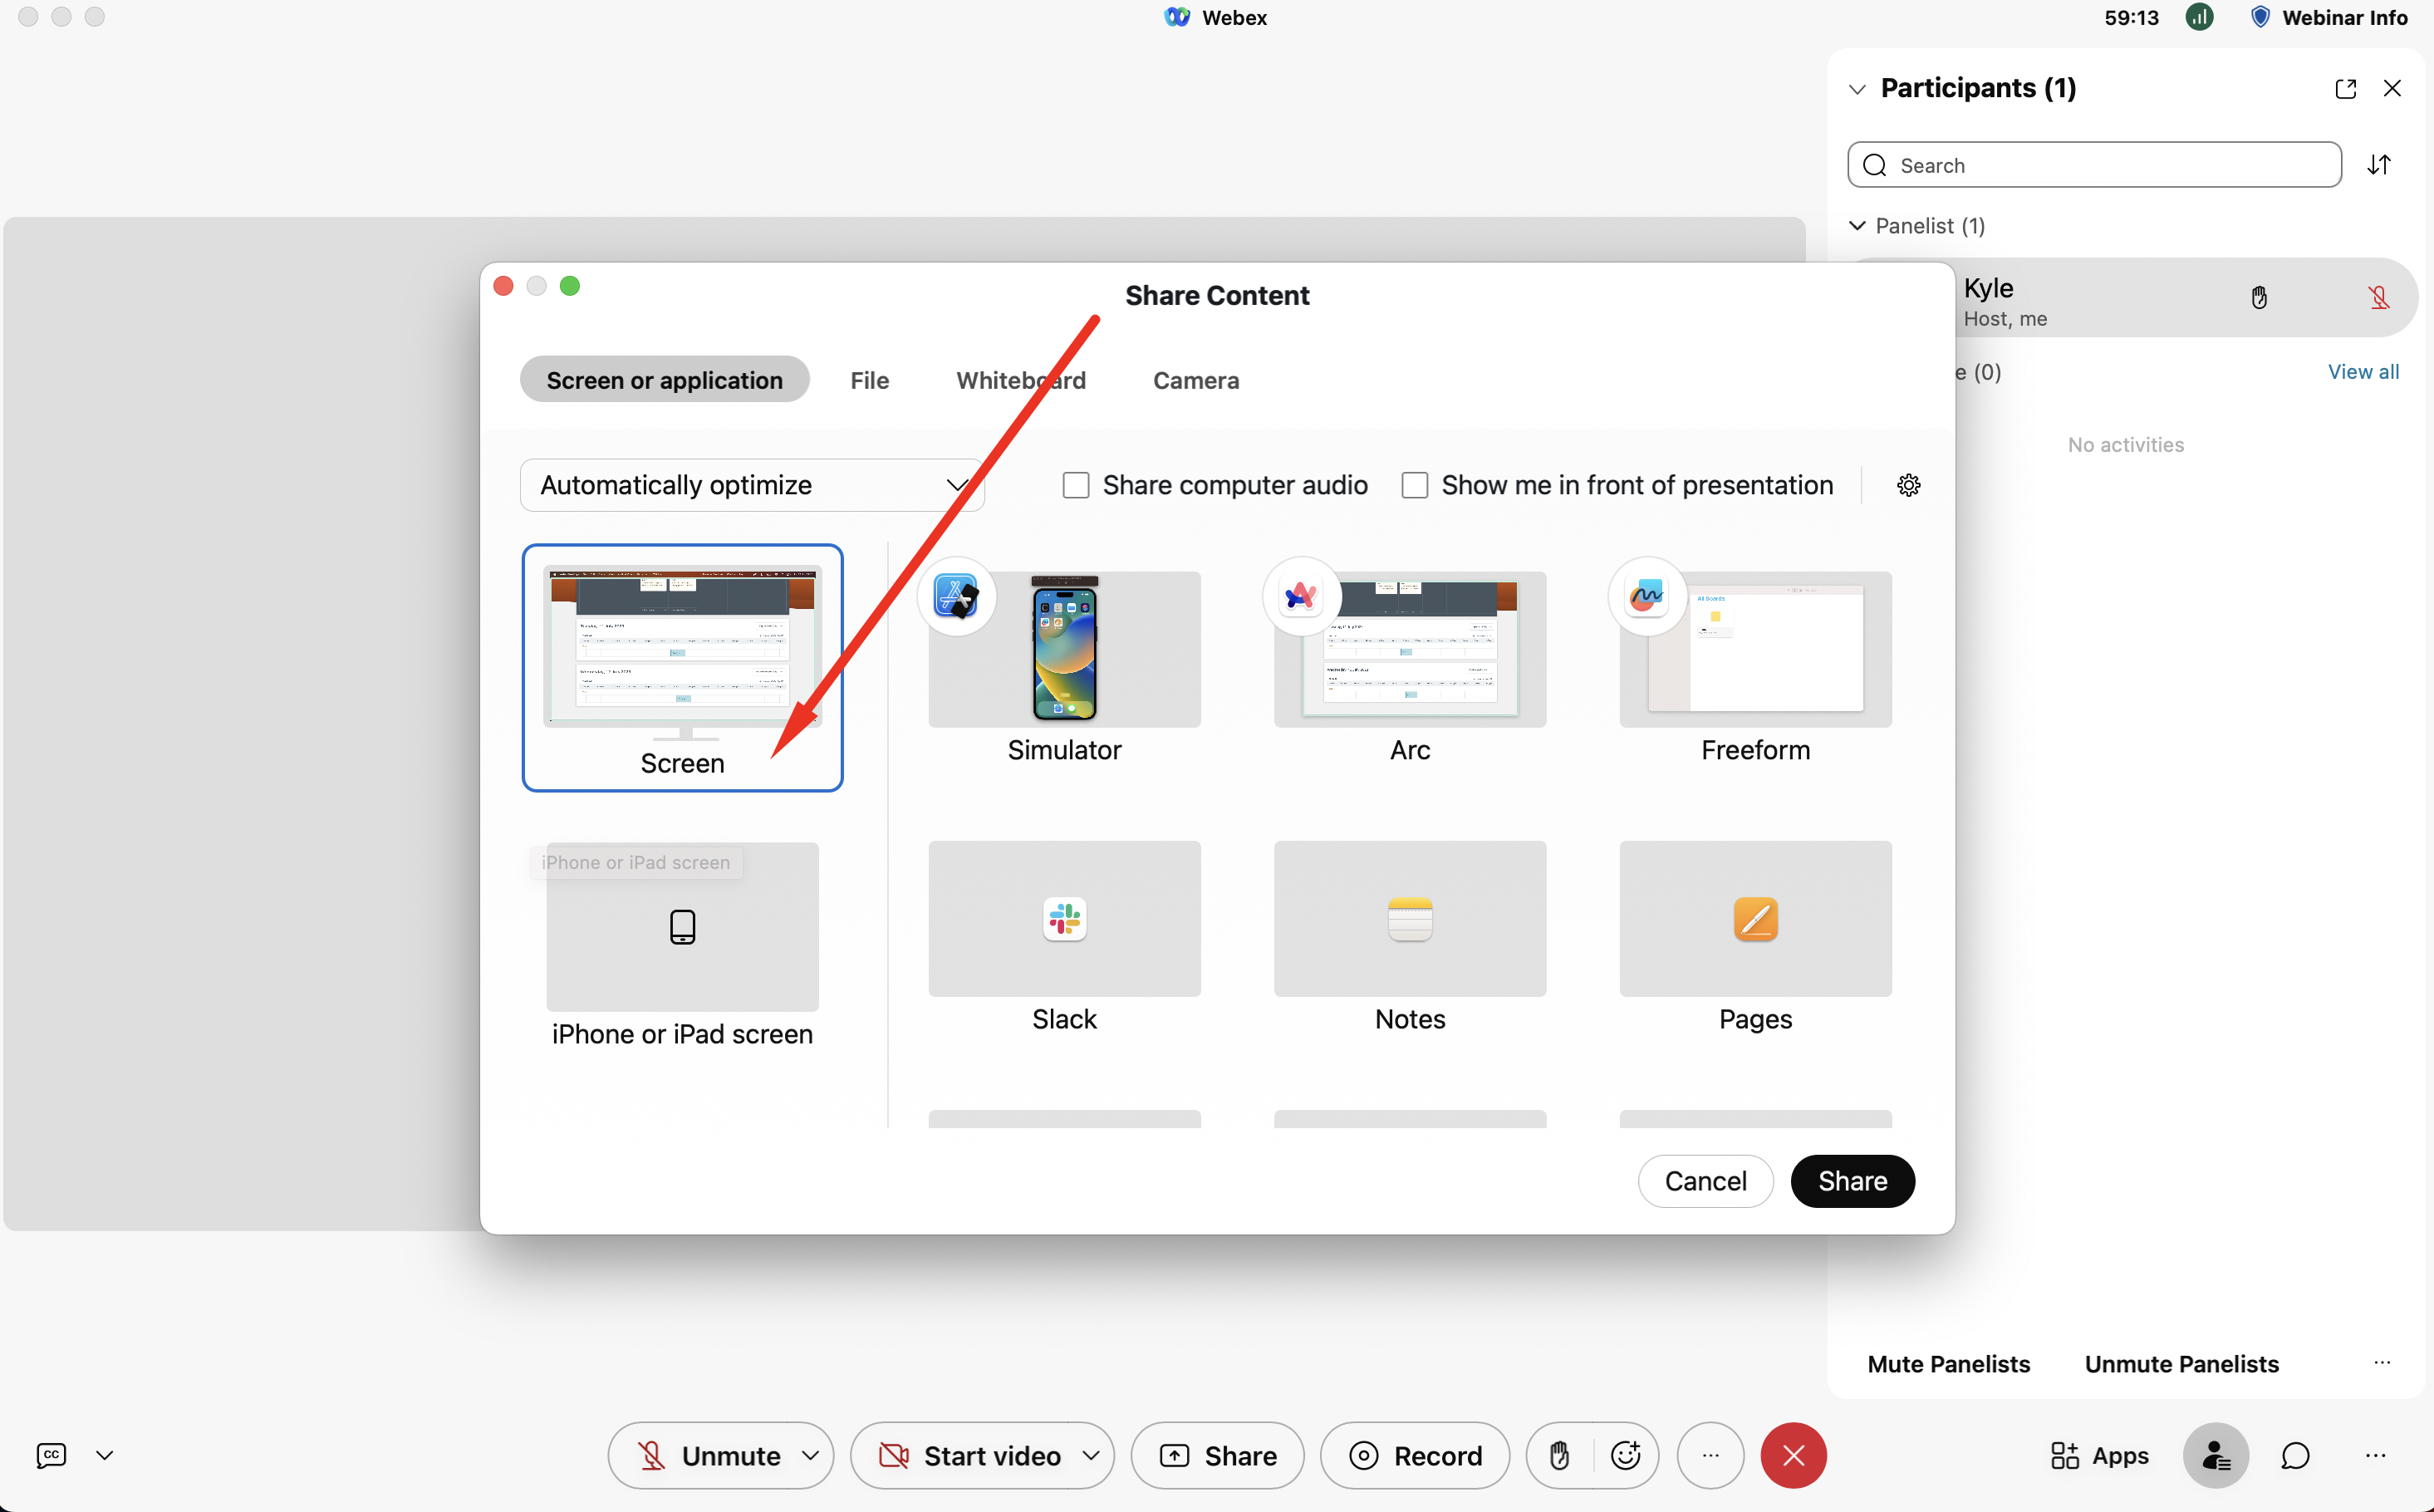The height and width of the screenshot is (1512, 2434).
Task: Open Unmute audio options arrow
Action: click(x=811, y=1455)
